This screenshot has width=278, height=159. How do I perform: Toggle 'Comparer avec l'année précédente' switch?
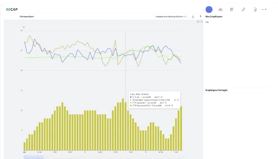[185, 17]
